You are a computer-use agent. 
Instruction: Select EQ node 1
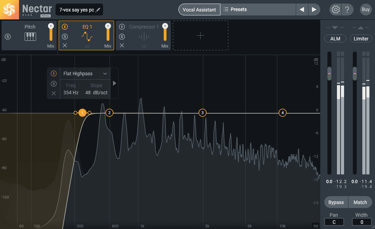pos(82,113)
